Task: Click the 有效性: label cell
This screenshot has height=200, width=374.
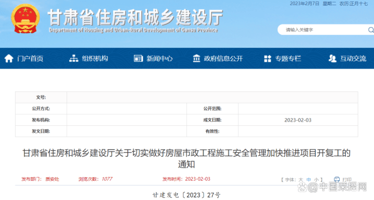Action: [x=212, y=131]
